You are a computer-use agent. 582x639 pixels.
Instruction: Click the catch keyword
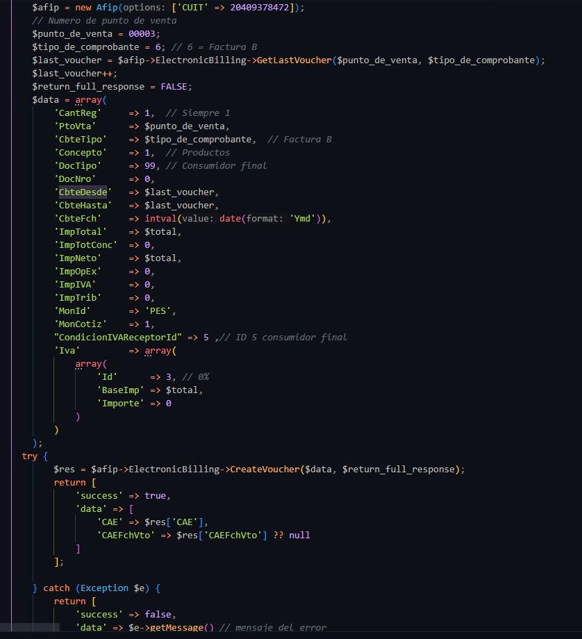tap(56, 588)
